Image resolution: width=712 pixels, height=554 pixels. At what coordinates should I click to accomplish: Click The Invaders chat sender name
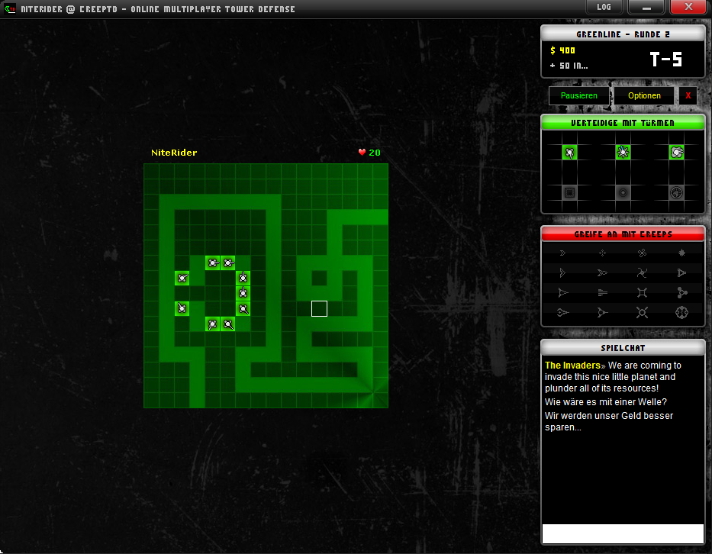pos(572,365)
